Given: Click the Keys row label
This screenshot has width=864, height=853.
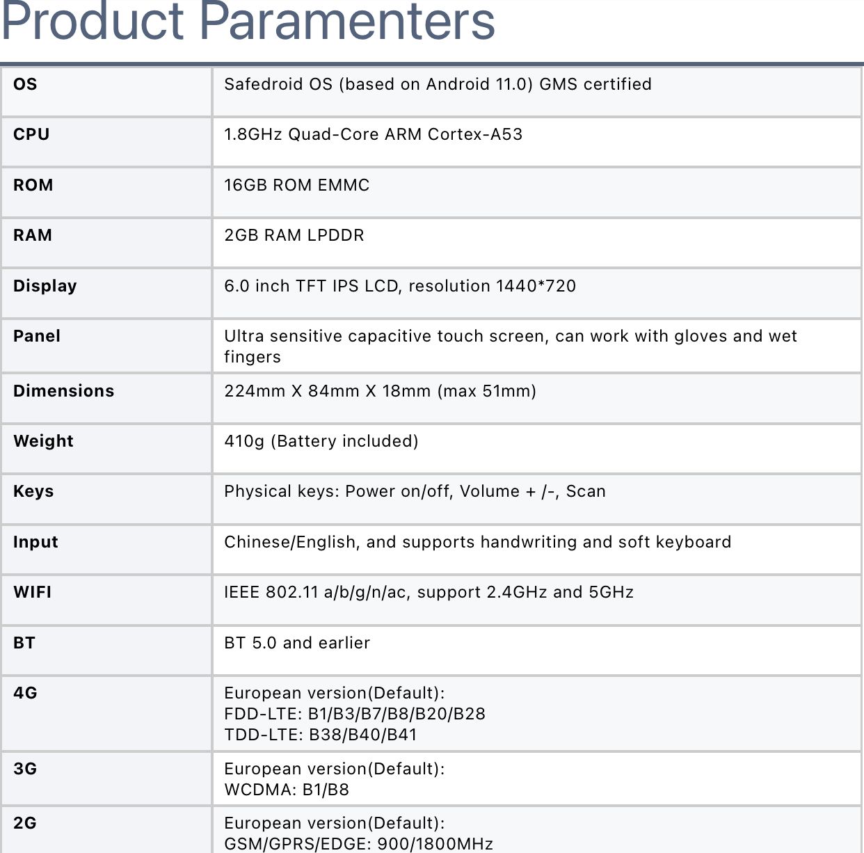Looking at the screenshot, I should 33,491.
